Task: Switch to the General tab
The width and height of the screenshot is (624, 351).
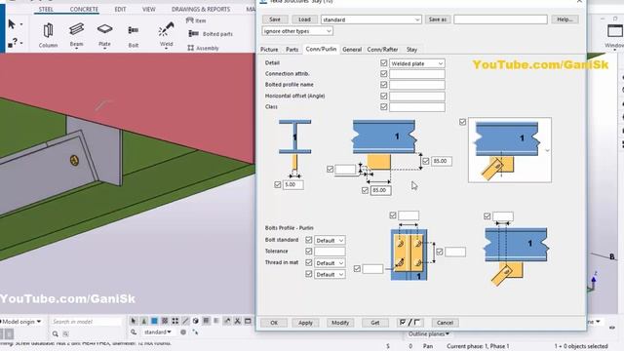Action: tap(352, 50)
